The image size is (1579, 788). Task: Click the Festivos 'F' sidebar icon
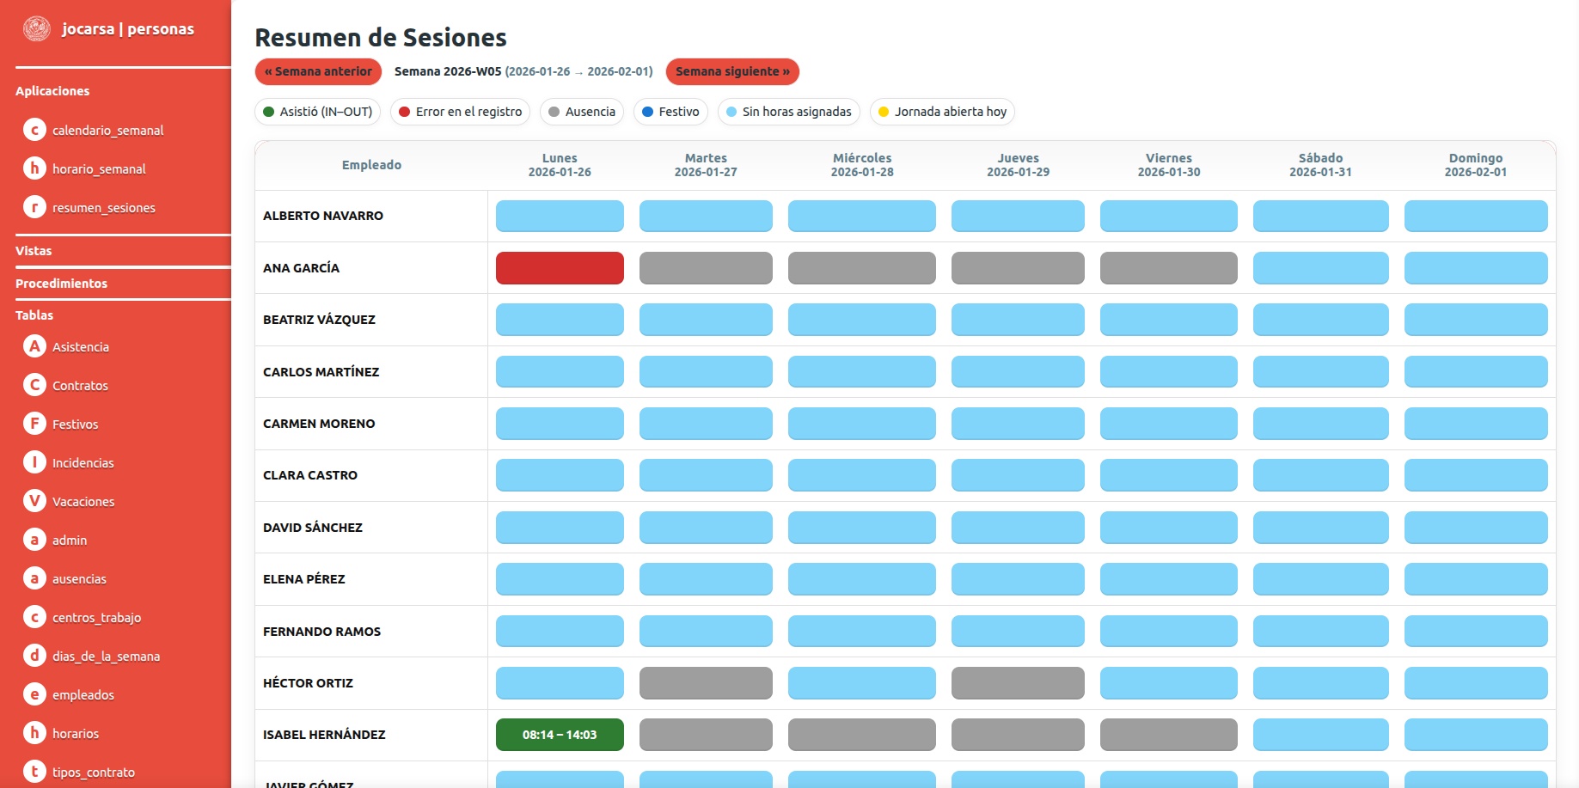[x=34, y=424]
